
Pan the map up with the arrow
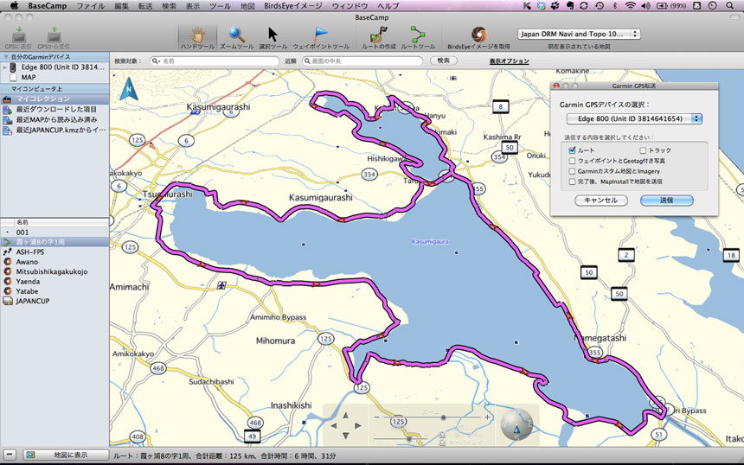pyautogui.click(x=345, y=415)
